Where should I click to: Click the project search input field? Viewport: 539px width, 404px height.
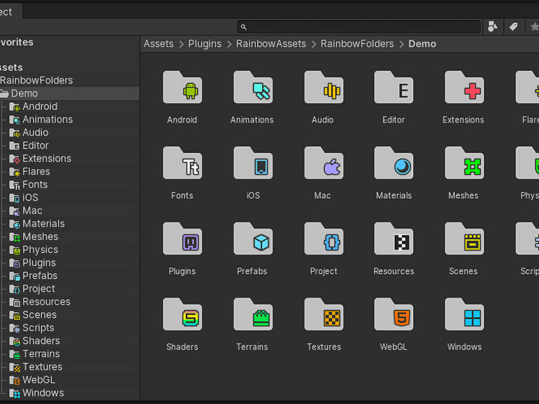[359, 27]
